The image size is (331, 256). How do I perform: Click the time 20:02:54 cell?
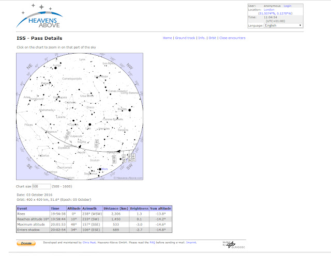(58, 230)
